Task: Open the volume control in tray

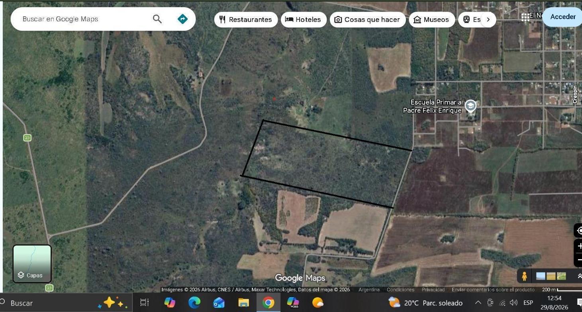Action: tap(513, 303)
